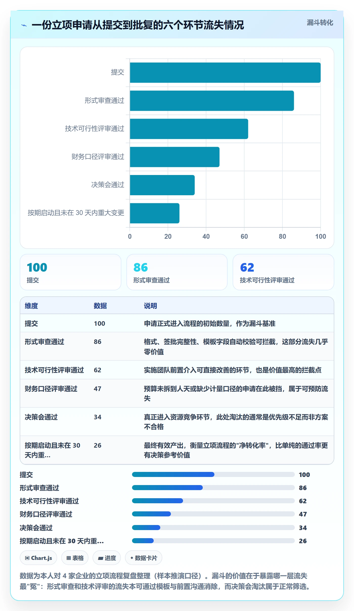
Task: Click the 形式审查通过 chart bar
Action: tap(212, 101)
